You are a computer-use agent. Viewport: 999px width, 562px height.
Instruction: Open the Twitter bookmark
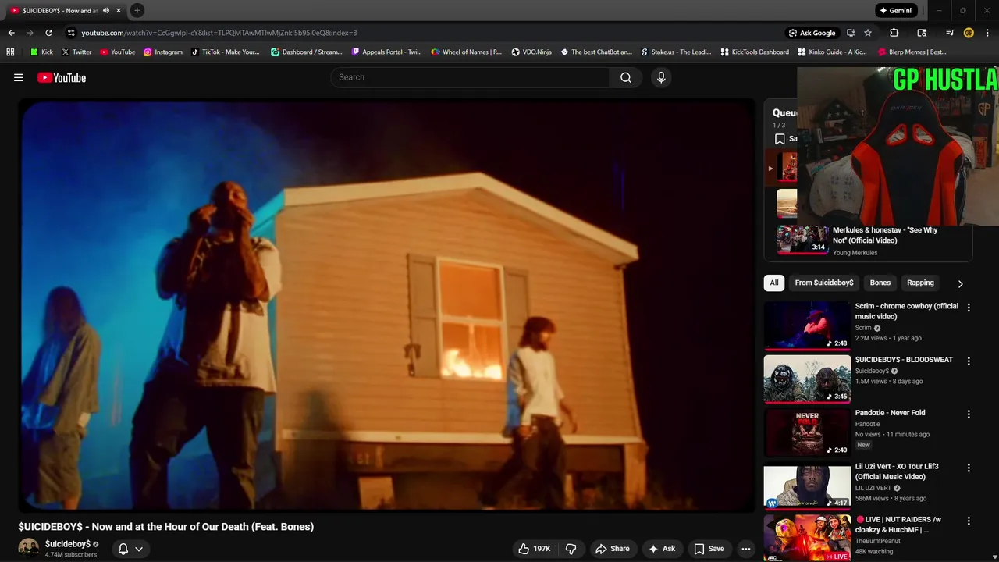pos(76,52)
